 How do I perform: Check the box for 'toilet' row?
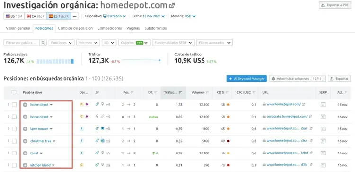pos(14,153)
